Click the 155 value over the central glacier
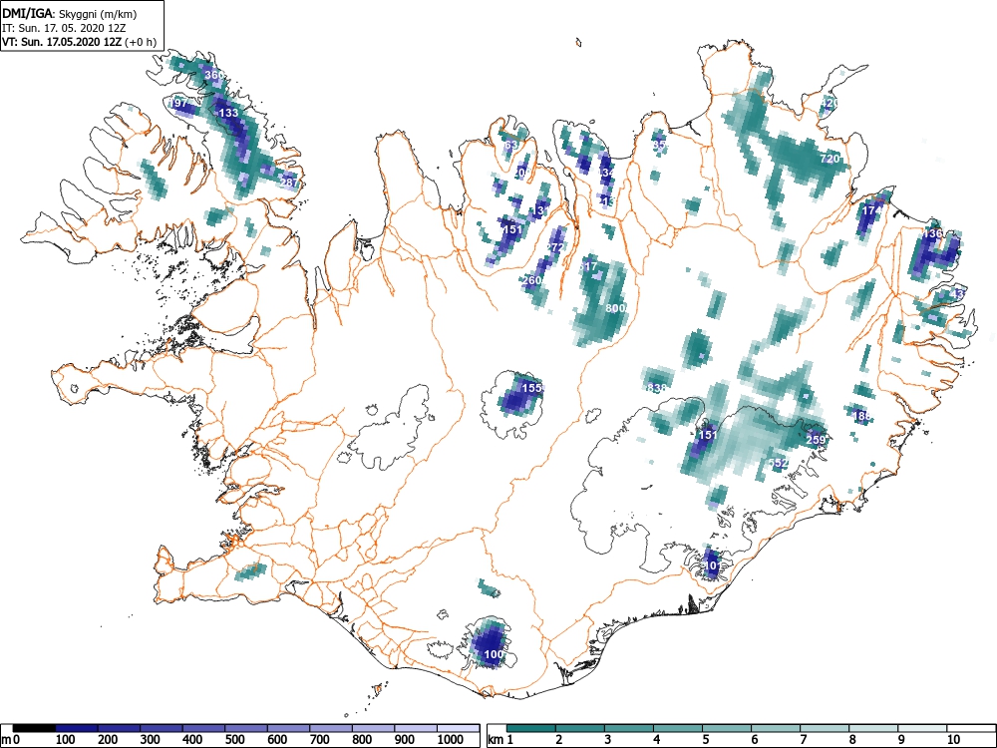997x748 pixels. 531,387
